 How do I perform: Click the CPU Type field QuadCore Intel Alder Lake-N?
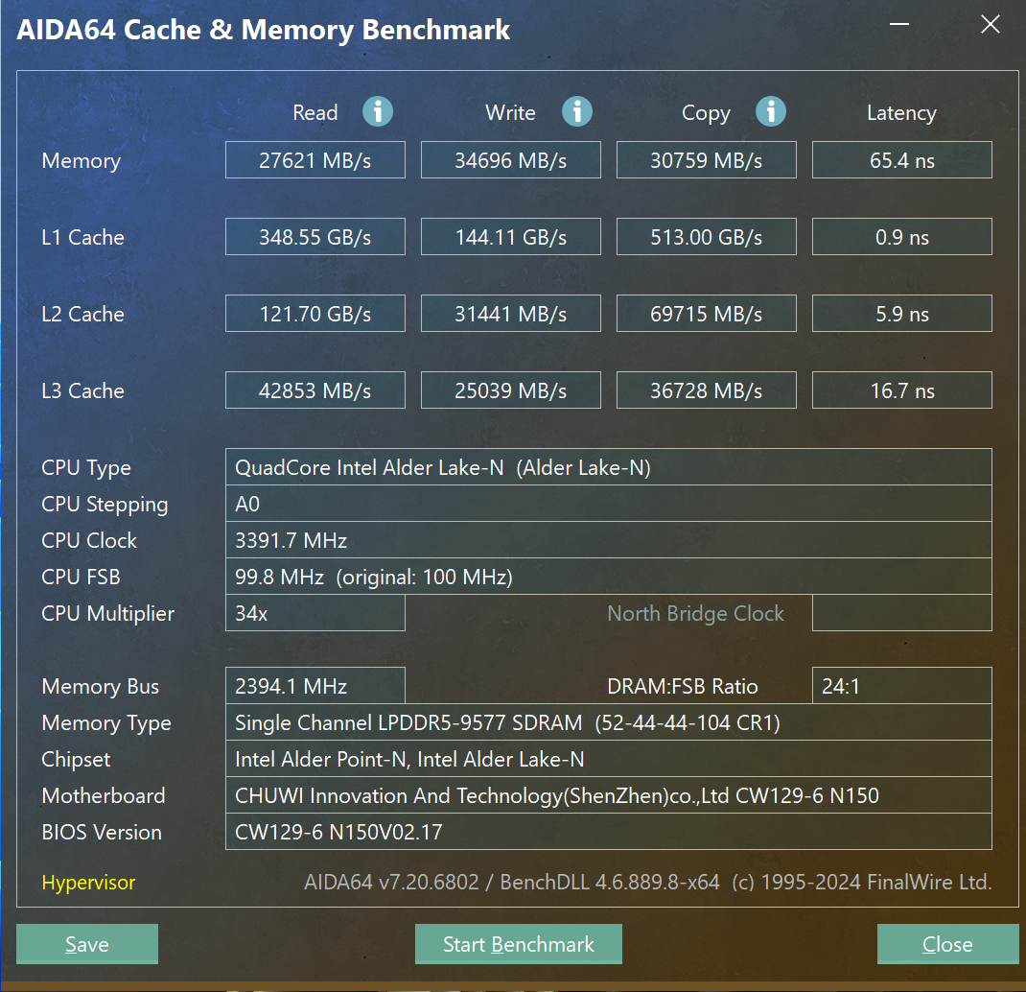(x=609, y=467)
